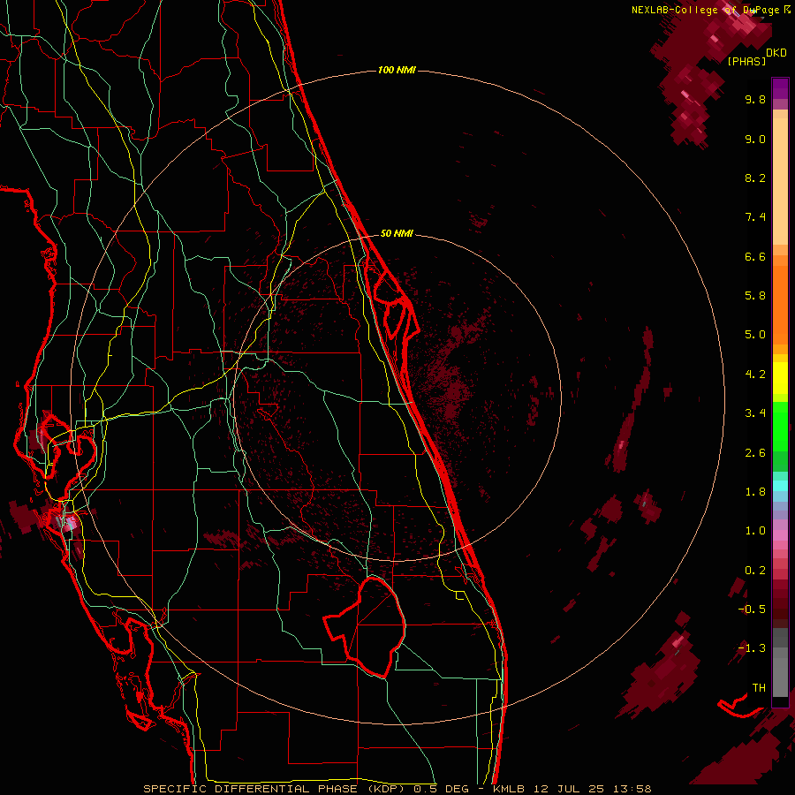Select the -1.3 value on the color scale
The image size is (795, 795).
pos(752,648)
